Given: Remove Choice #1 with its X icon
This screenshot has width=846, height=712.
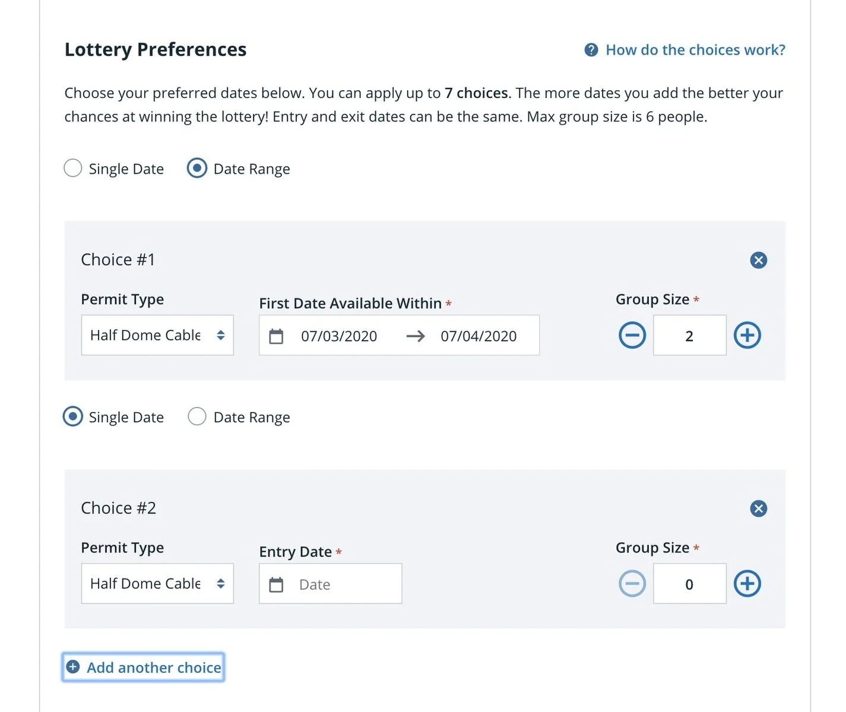Looking at the screenshot, I should click(758, 260).
